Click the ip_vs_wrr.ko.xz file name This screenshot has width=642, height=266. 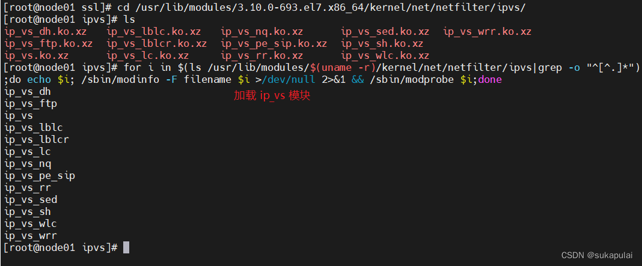tap(488, 31)
